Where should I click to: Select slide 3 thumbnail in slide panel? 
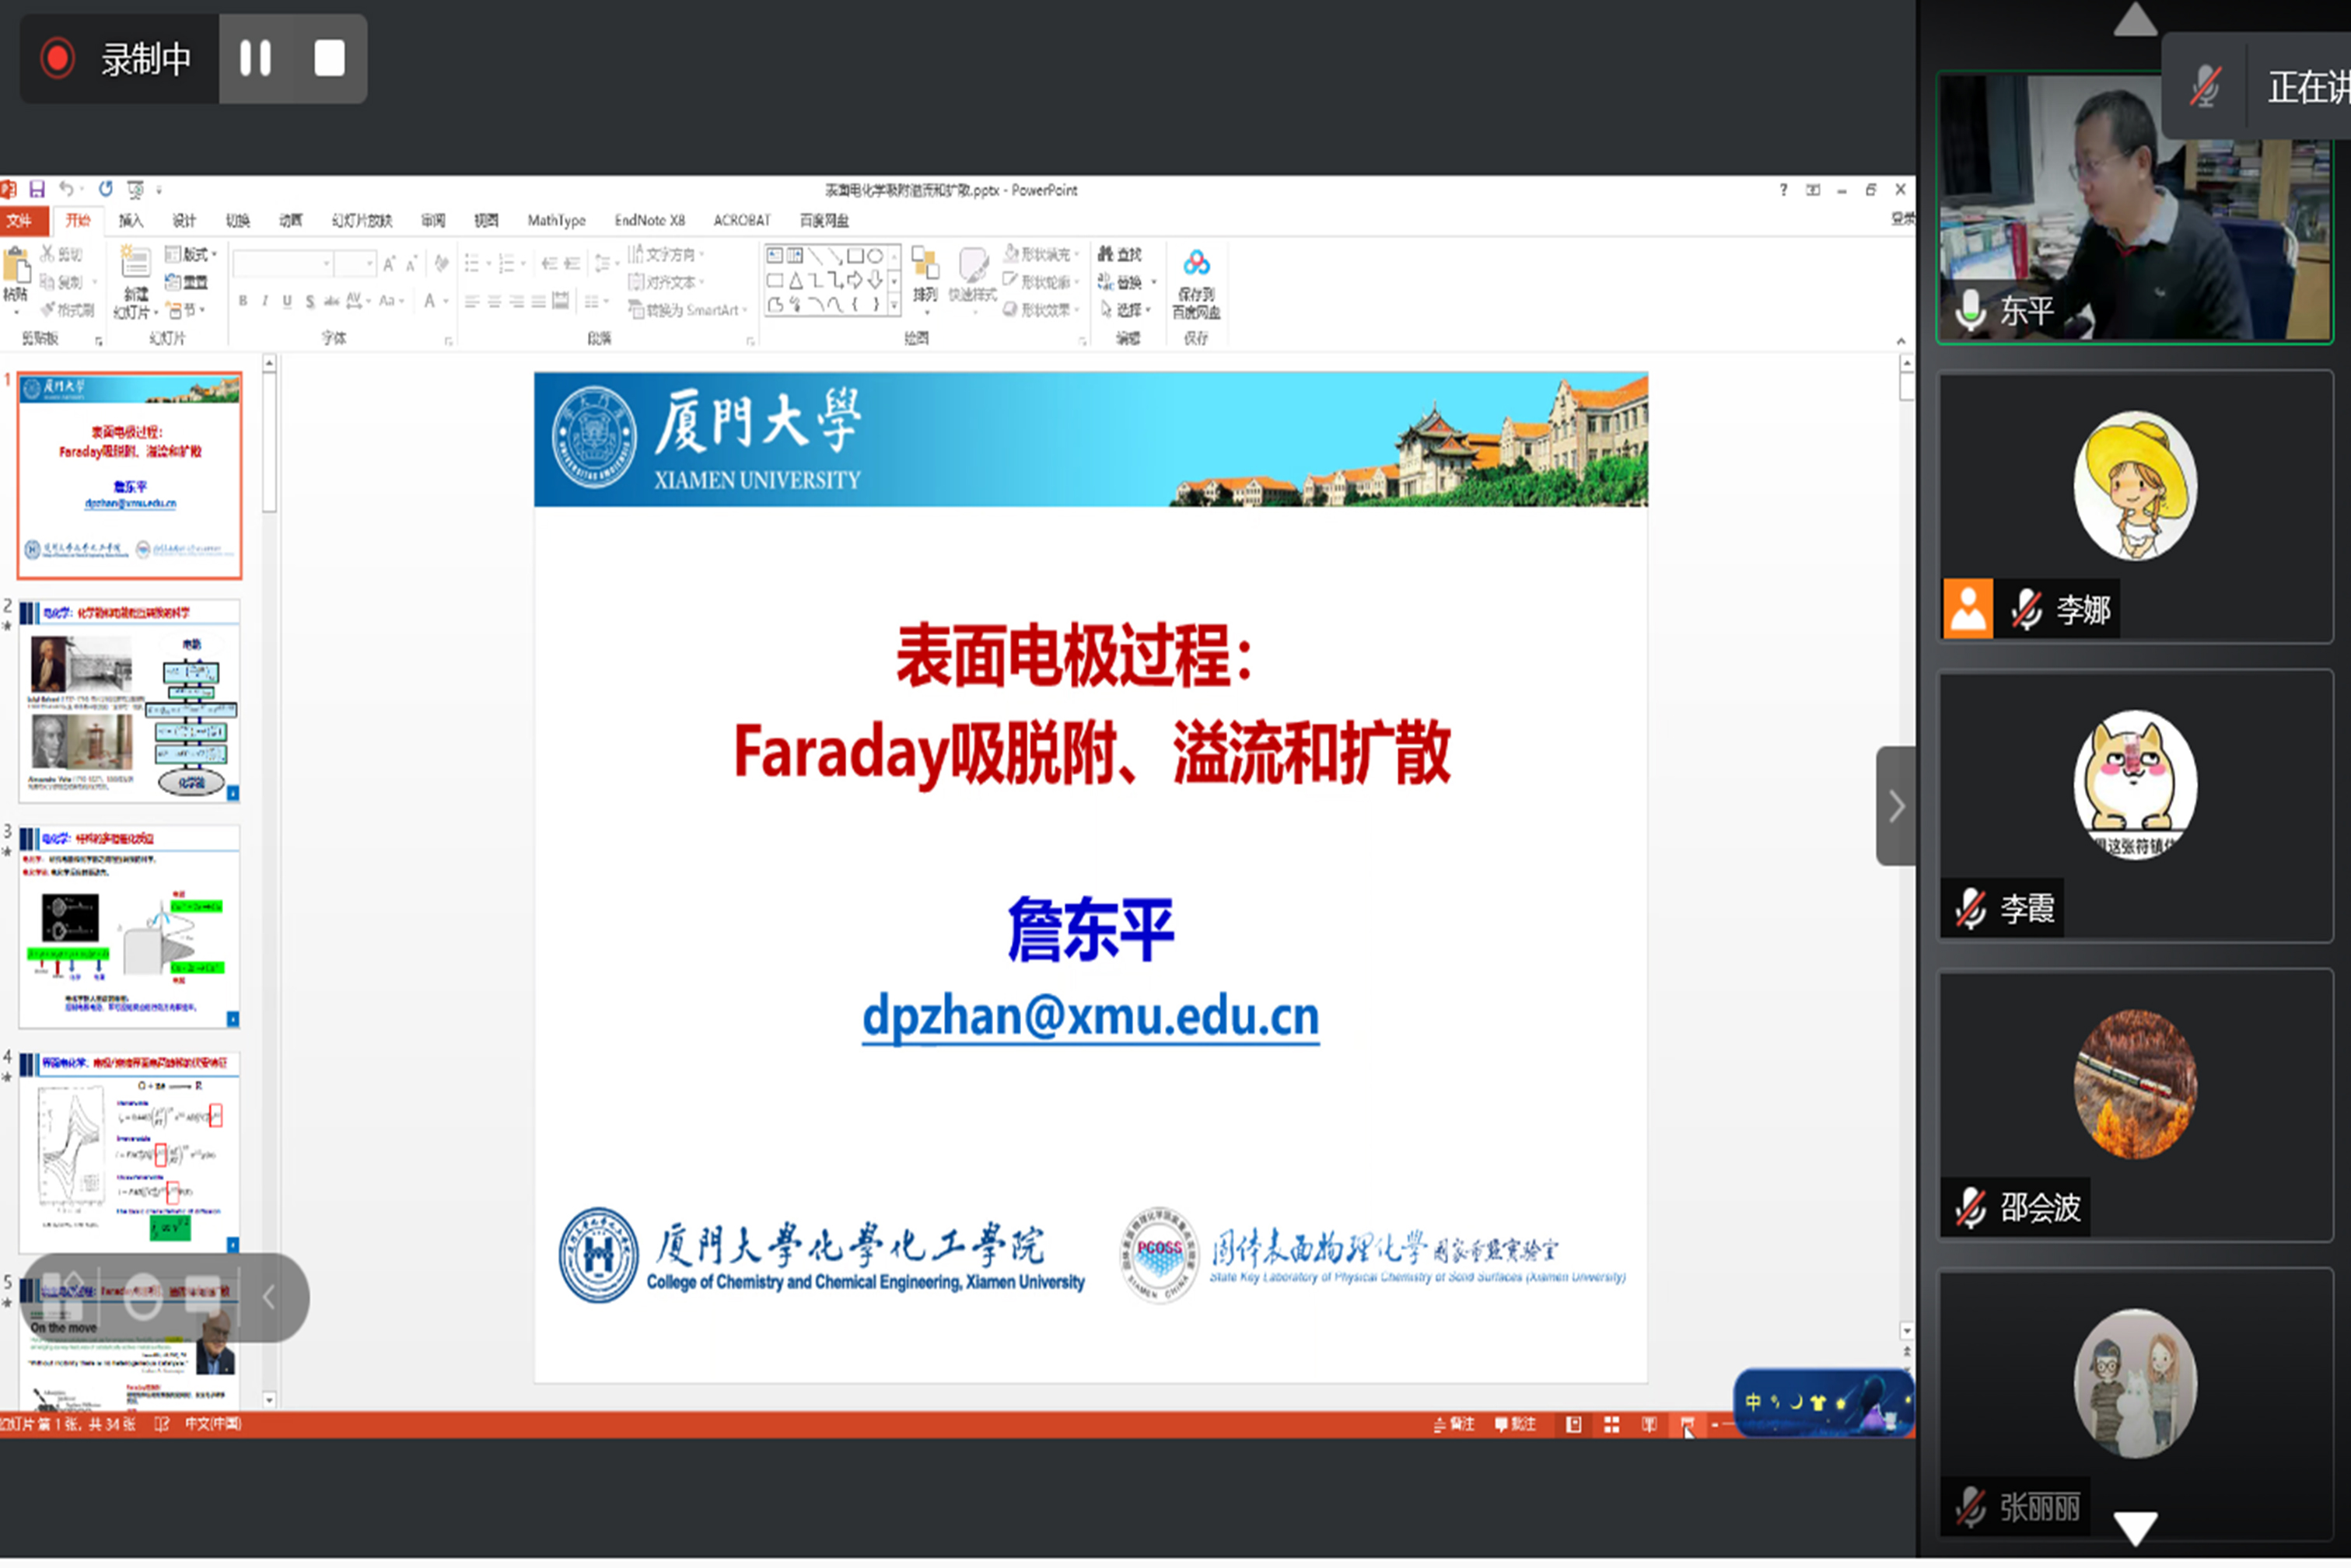coord(130,926)
